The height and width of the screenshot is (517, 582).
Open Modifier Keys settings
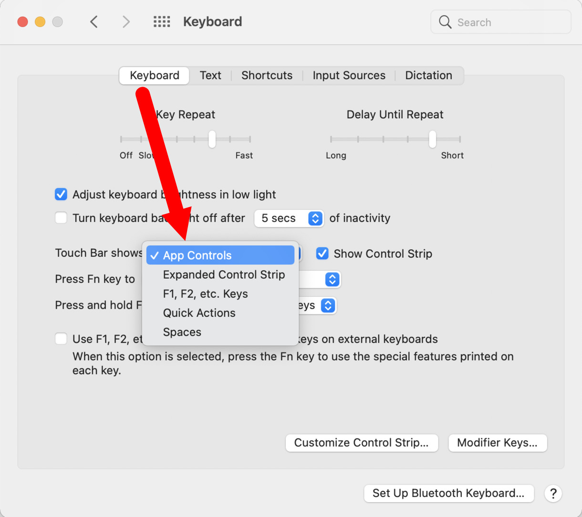click(497, 443)
